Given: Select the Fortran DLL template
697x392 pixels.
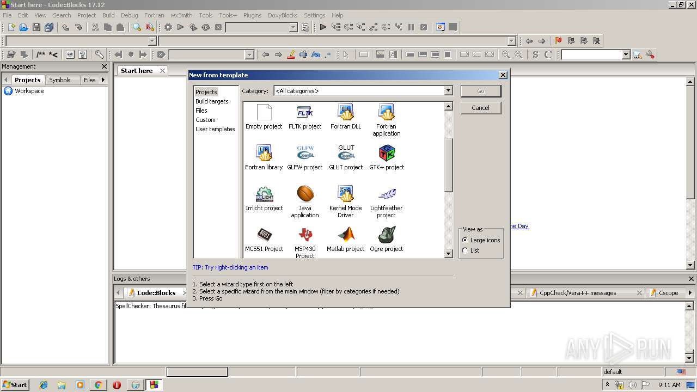Looking at the screenshot, I should [x=346, y=118].
